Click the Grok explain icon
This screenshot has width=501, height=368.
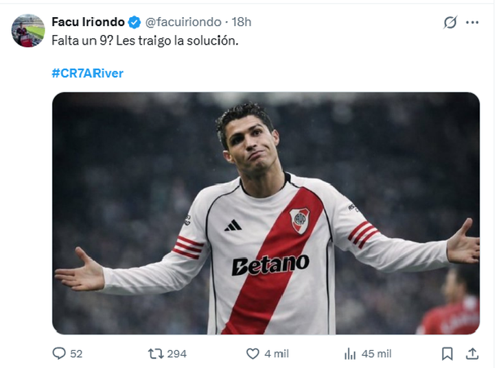pos(450,23)
